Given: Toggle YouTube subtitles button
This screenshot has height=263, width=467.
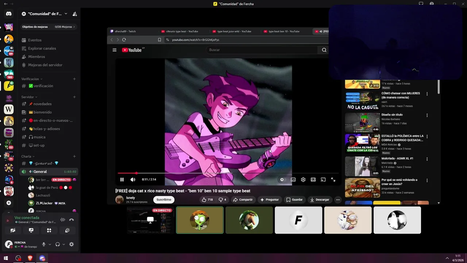Looking at the screenshot, I should pyautogui.click(x=293, y=179).
